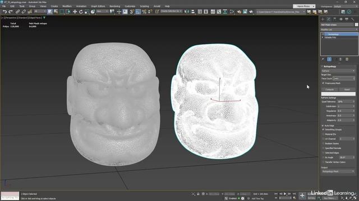Select the Unlink Selection tool
Image resolution: width=359 pixels, height=201 pixels.
point(24,12)
